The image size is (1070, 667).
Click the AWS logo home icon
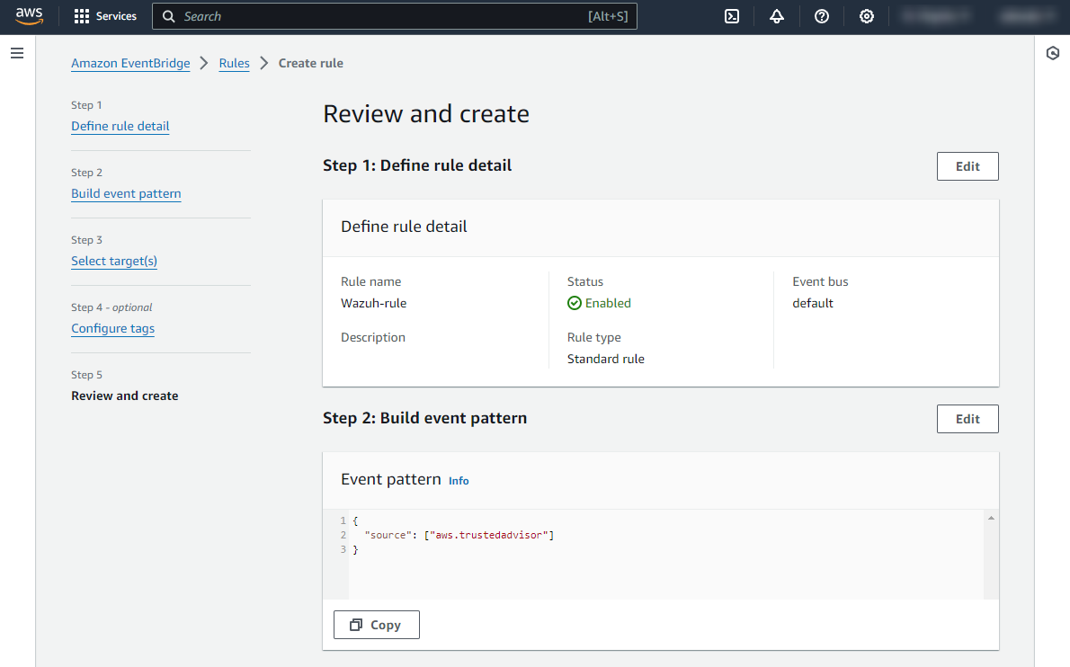29,16
